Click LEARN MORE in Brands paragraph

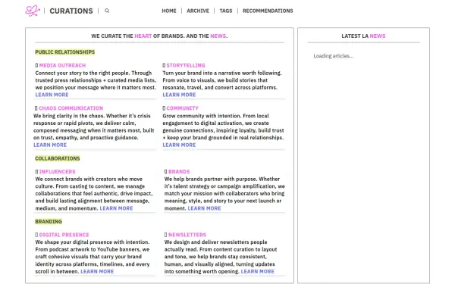(x=204, y=208)
